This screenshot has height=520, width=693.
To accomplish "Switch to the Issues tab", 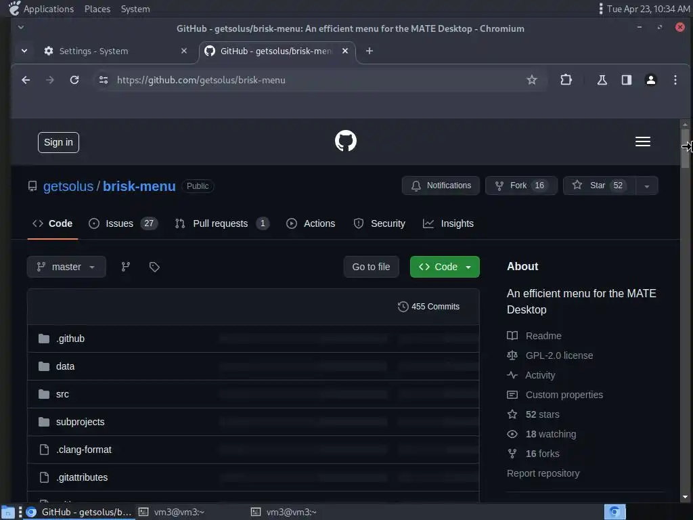I will tap(123, 223).
